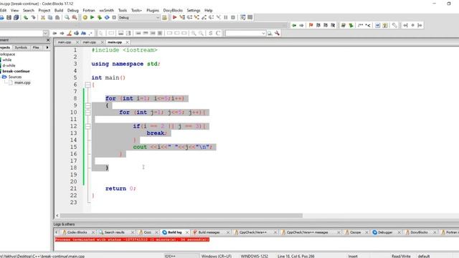Switch to the Search results log tab
The width and height of the screenshot is (459, 258).
pos(114,232)
